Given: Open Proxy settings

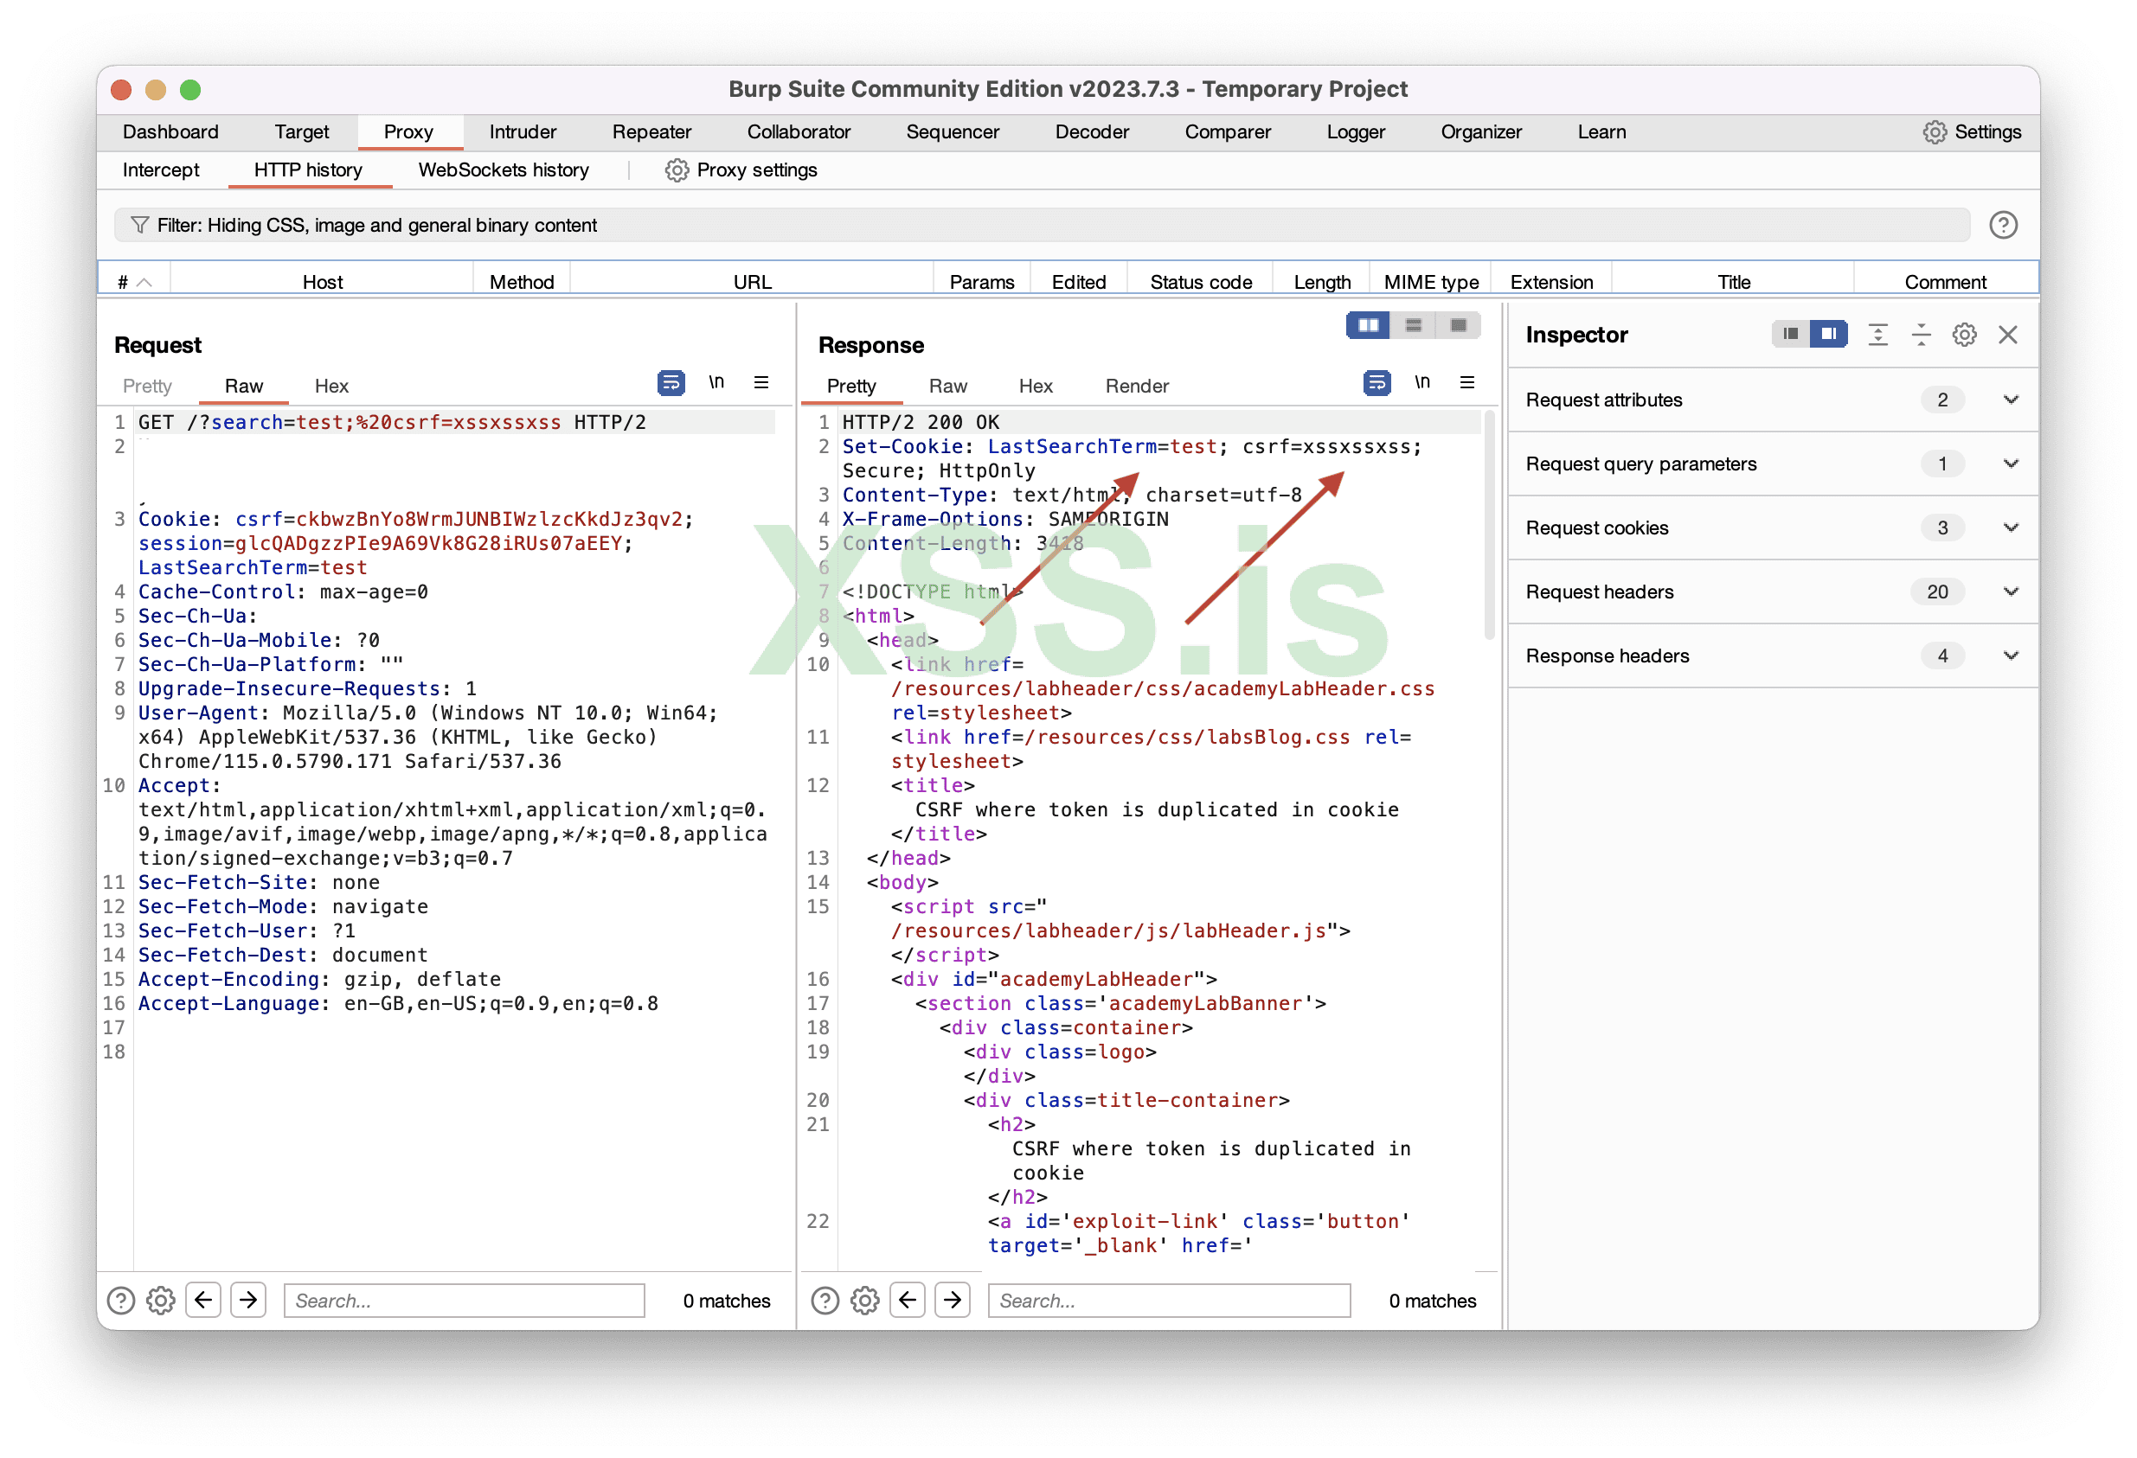Looking at the screenshot, I should pyautogui.click(x=741, y=170).
